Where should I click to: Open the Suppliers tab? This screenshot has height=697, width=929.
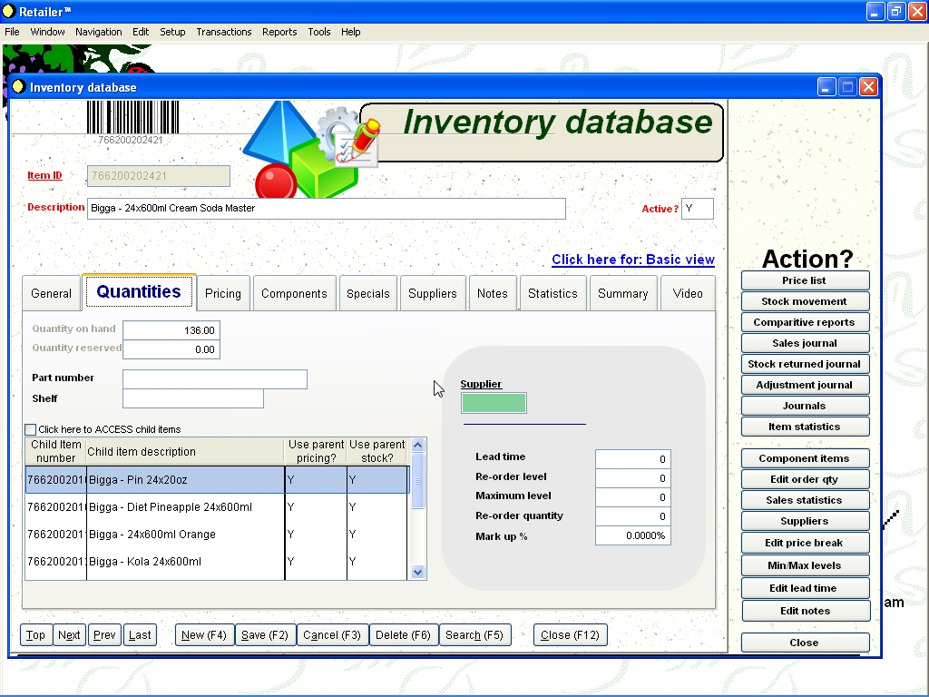tap(433, 293)
